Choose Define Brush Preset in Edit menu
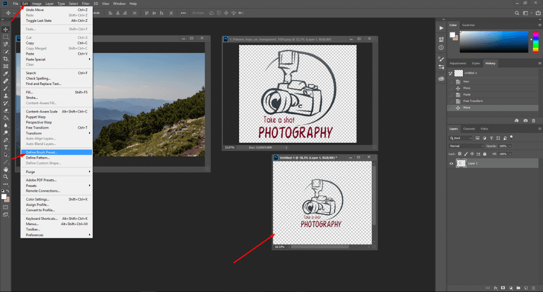This screenshot has width=543, height=292. [57, 152]
